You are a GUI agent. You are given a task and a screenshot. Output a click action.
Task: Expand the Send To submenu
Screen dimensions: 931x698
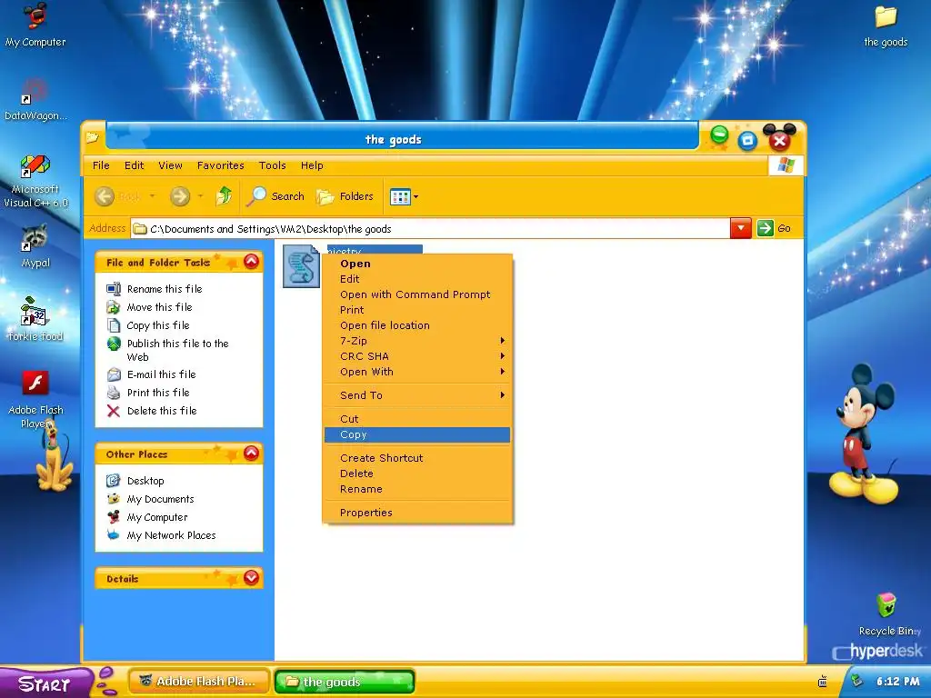(417, 395)
